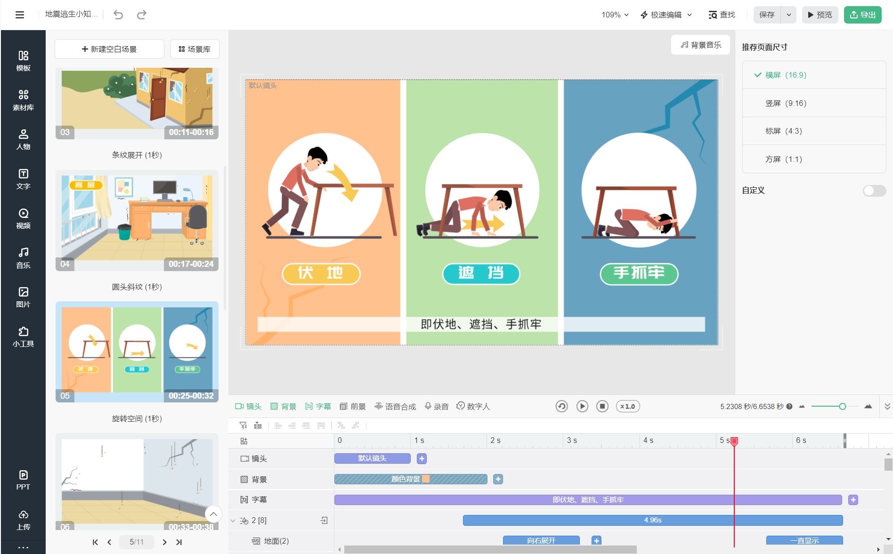
Task: Select 竖屏 (9:16) page size
Action: click(x=814, y=103)
